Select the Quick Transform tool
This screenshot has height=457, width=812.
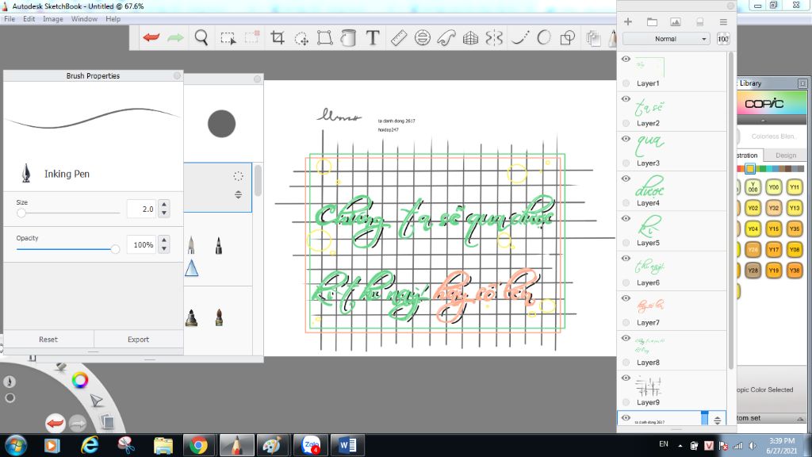[301, 38]
